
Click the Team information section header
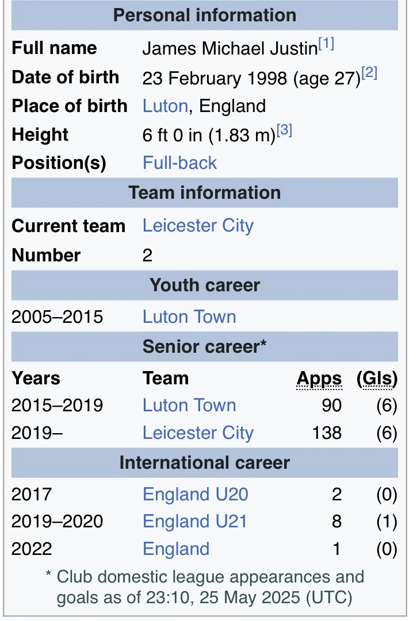click(205, 192)
